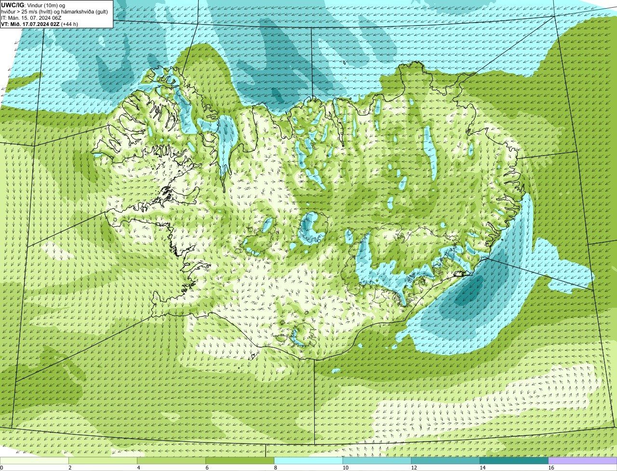The height and width of the screenshot is (471, 617).
Task: Click the legend value "16"
Action: click(x=550, y=468)
